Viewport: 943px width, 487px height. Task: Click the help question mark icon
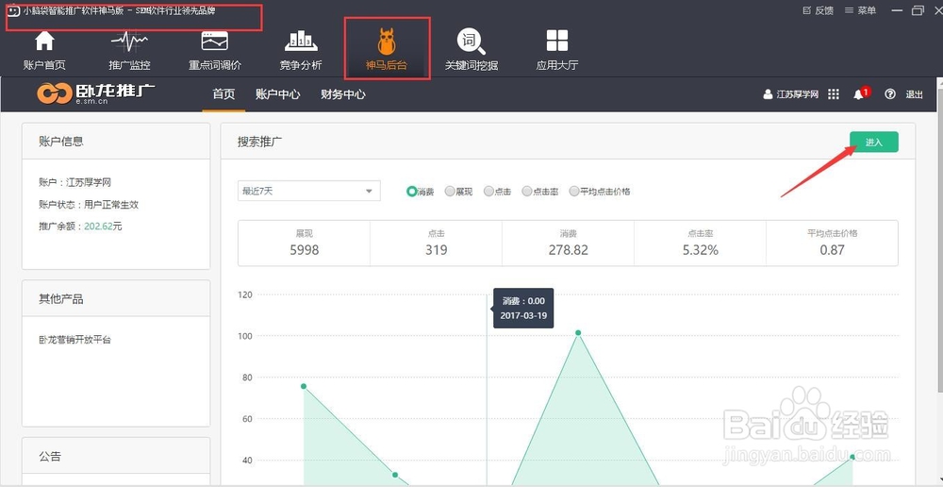pos(890,94)
